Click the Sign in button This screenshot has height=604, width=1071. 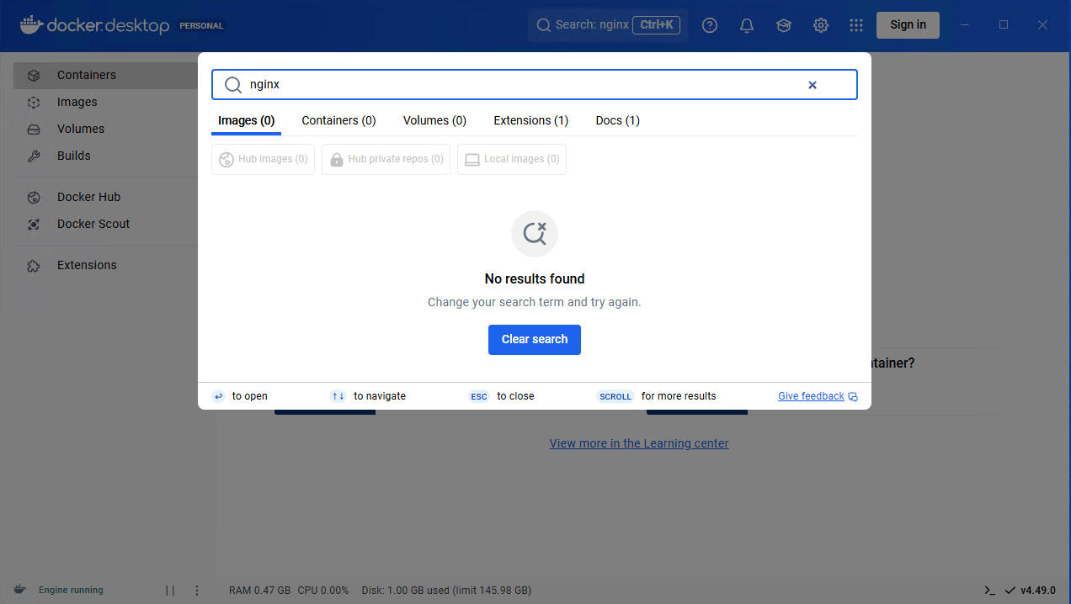[x=908, y=25]
